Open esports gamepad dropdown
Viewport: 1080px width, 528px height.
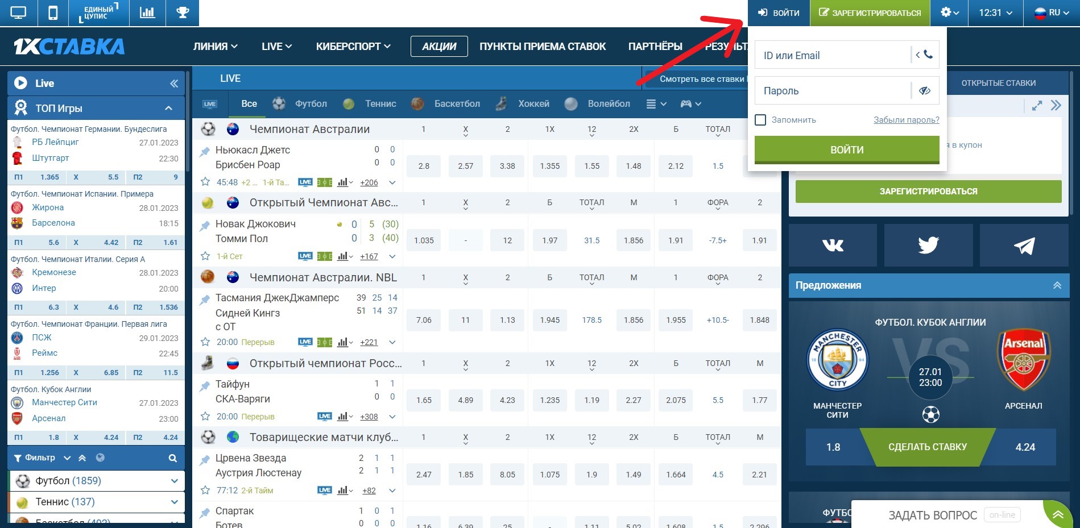coord(691,104)
